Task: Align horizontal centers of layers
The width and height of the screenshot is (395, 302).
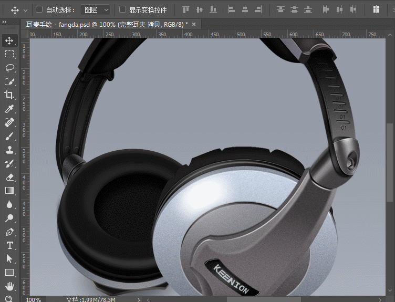Action: (x=245, y=9)
